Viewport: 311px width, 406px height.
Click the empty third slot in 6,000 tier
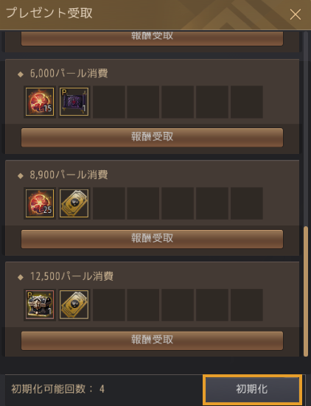(x=109, y=102)
